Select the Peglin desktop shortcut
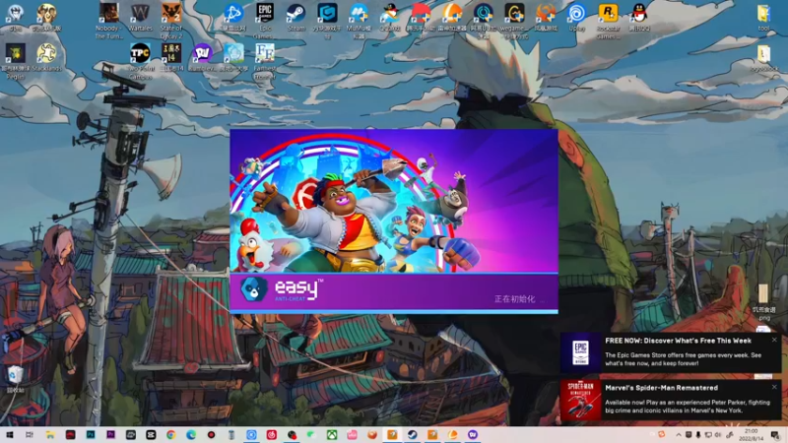This screenshot has width=788, height=443. [16, 60]
